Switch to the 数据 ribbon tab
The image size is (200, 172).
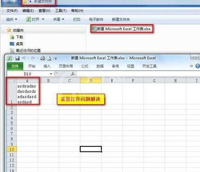(100, 66)
